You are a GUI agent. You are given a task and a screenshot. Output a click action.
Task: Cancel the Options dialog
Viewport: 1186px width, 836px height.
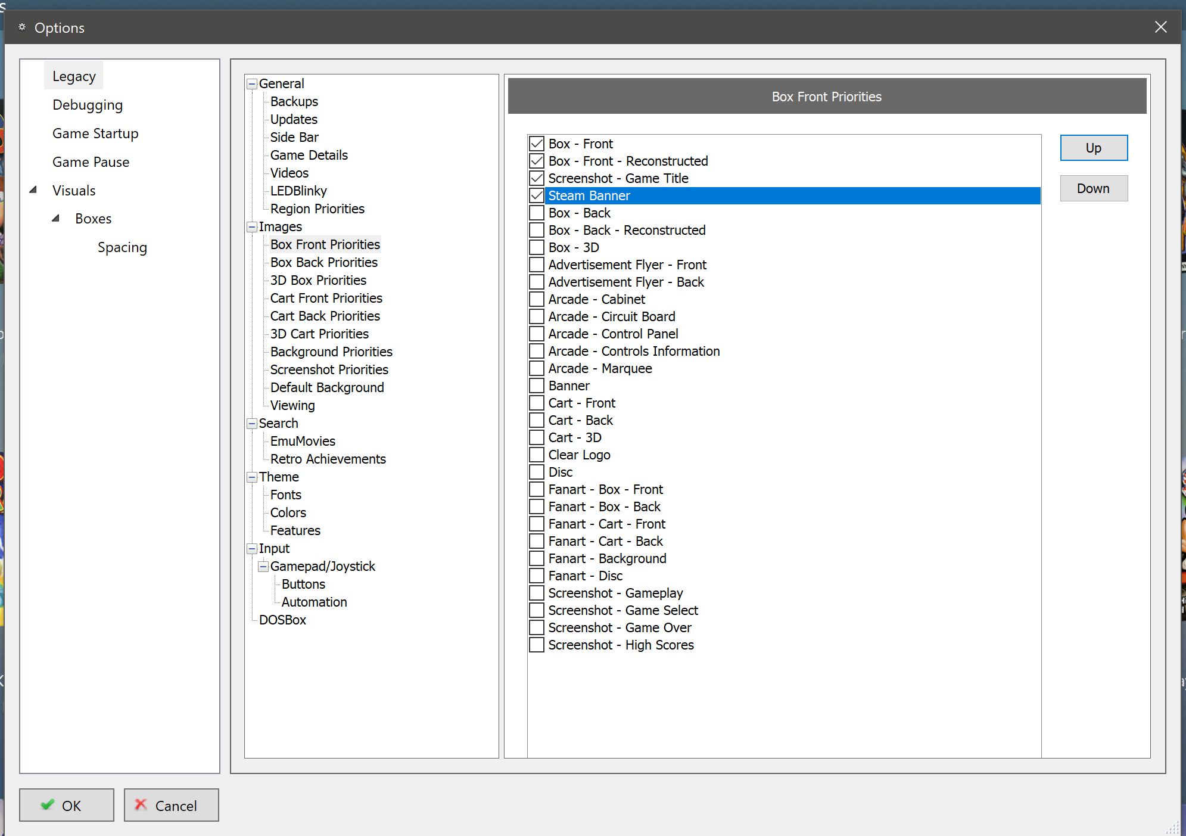coord(172,805)
